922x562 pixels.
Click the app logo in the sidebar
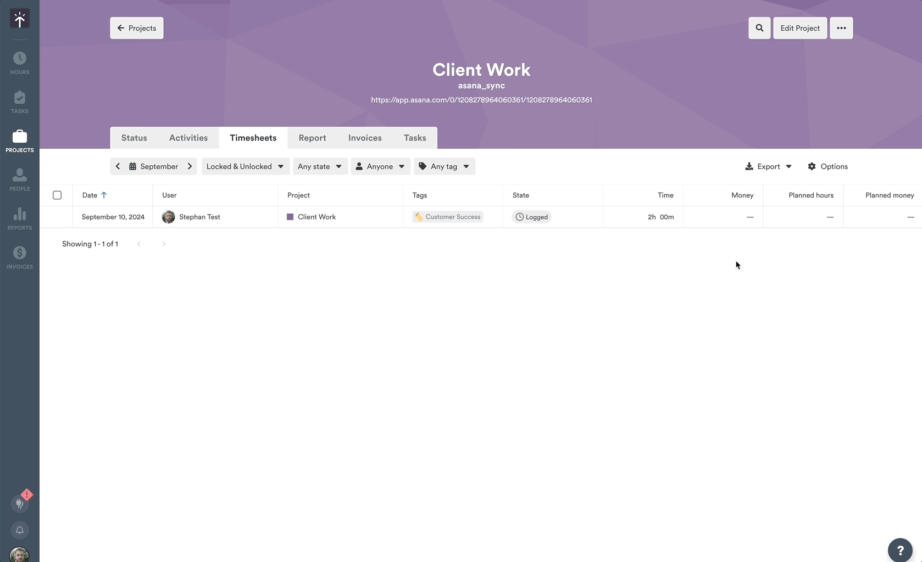(20, 19)
